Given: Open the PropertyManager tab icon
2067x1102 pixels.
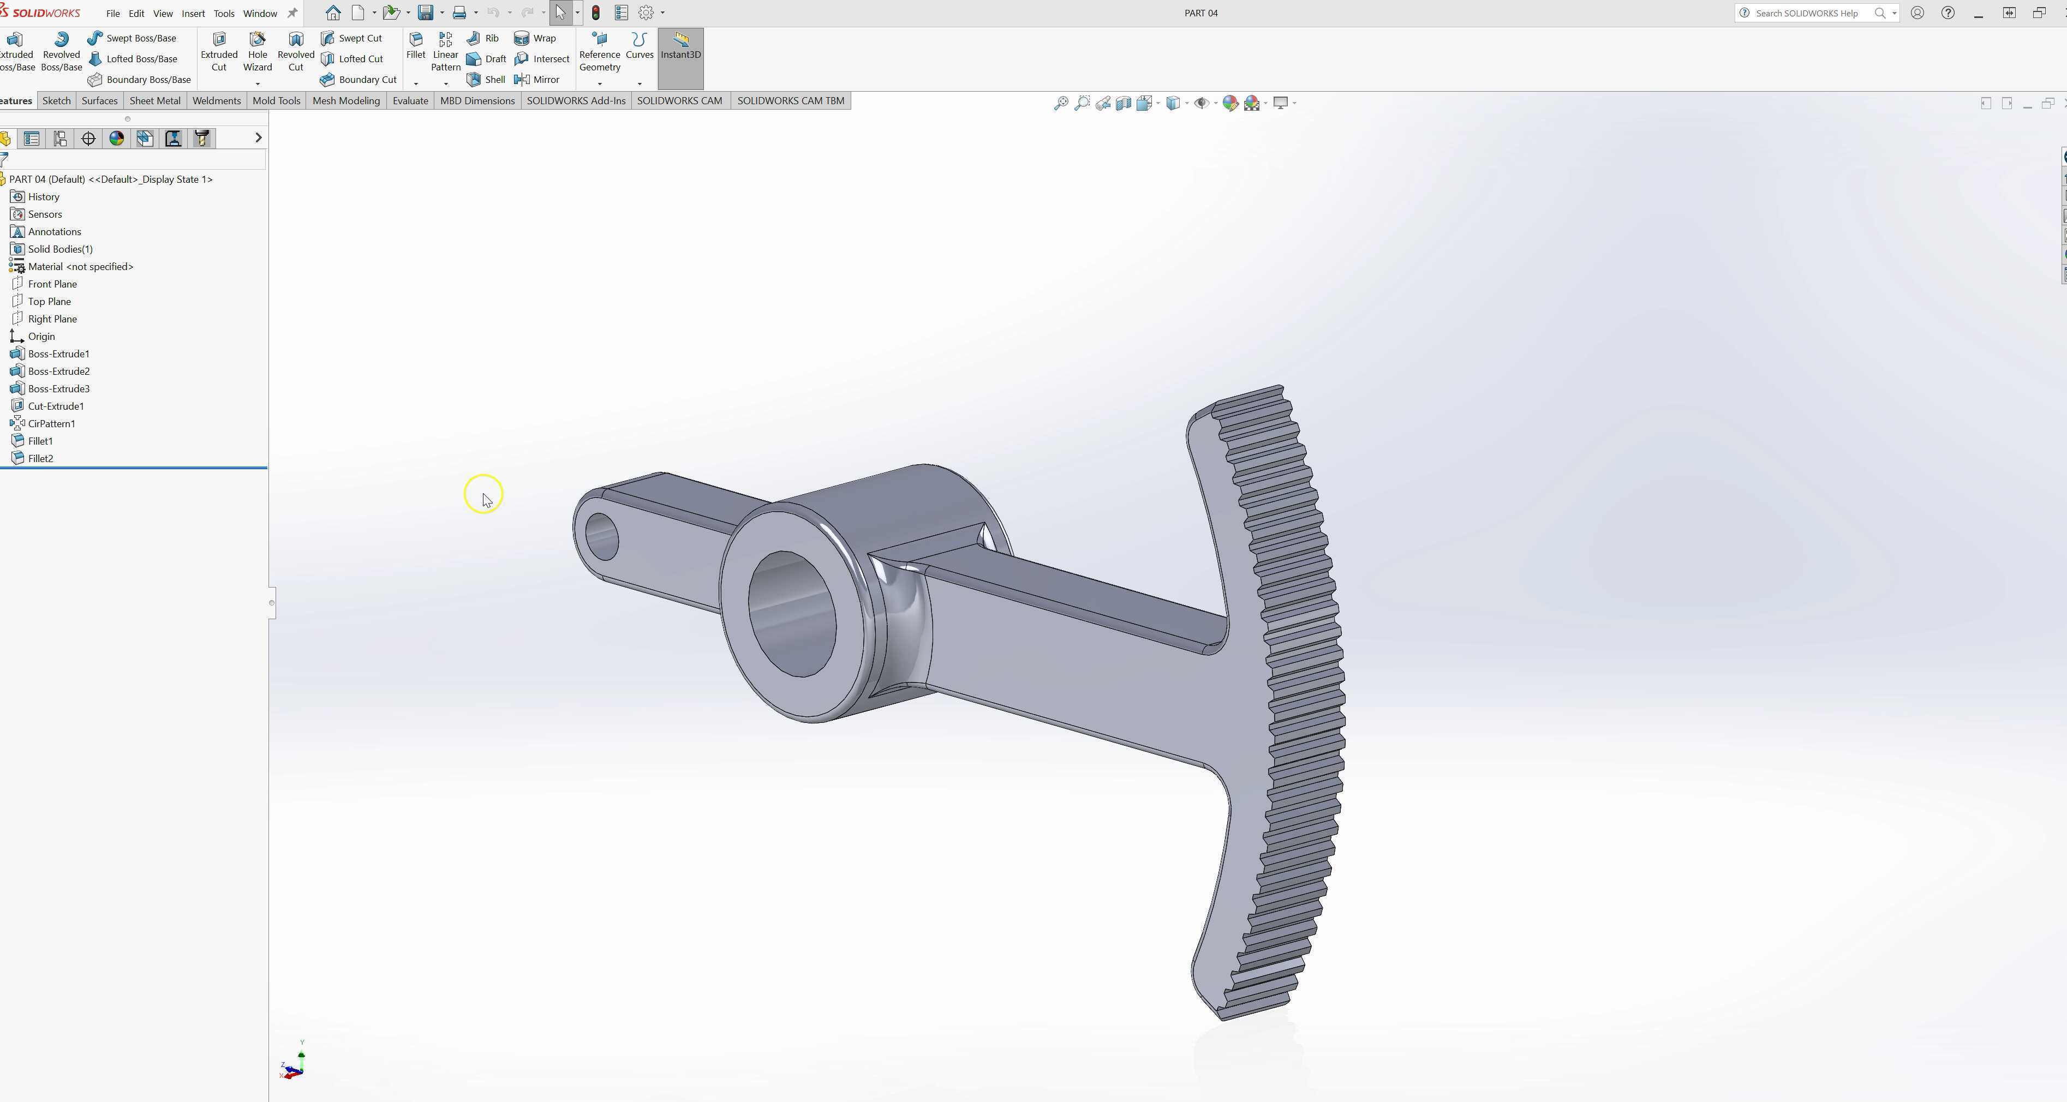Looking at the screenshot, I should coord(32,138).
